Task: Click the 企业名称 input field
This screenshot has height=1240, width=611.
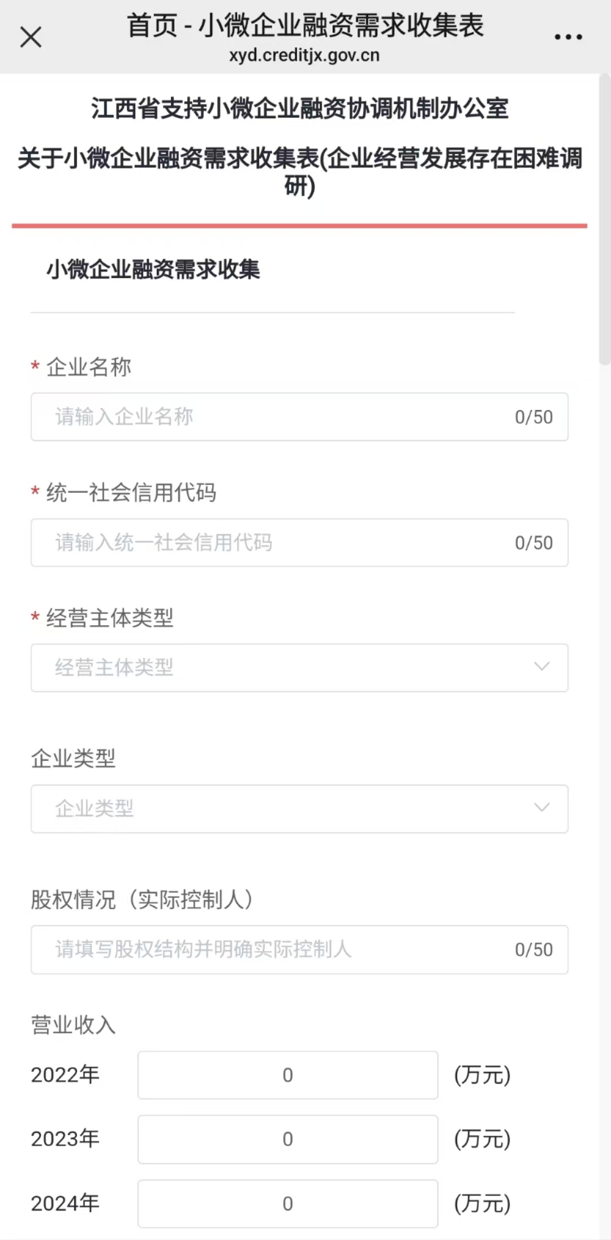Action: coord(272,417)
